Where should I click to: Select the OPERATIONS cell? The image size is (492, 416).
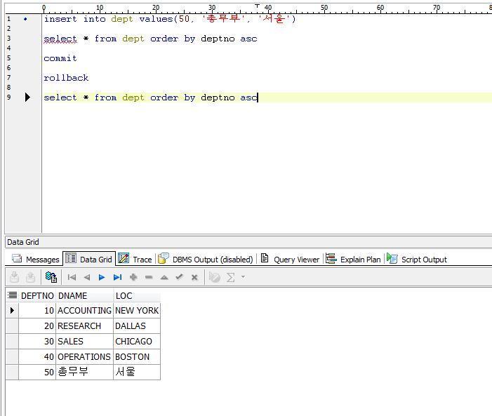coord(84,356)
